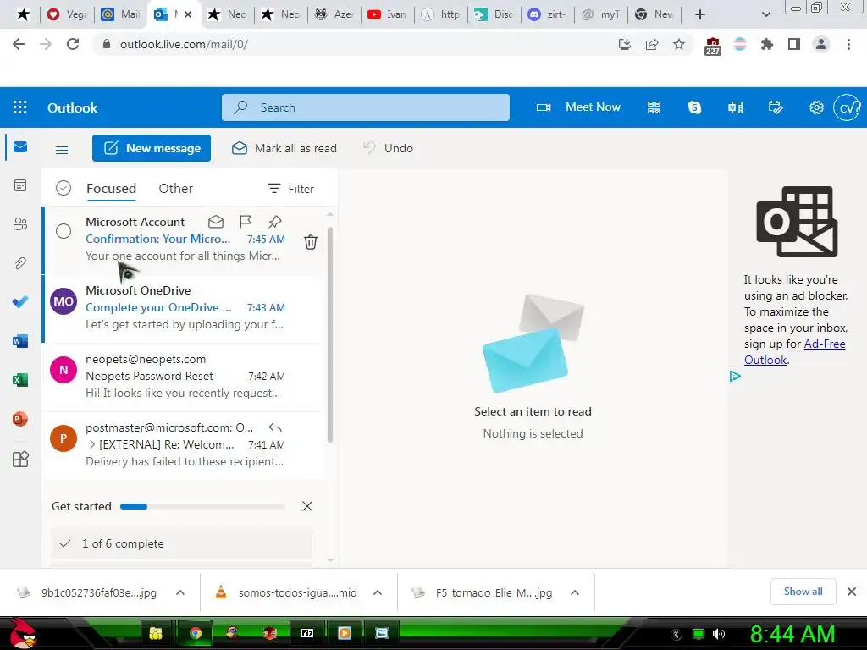Click Mark all as read

pyautogui.click(x=284, y=148)
